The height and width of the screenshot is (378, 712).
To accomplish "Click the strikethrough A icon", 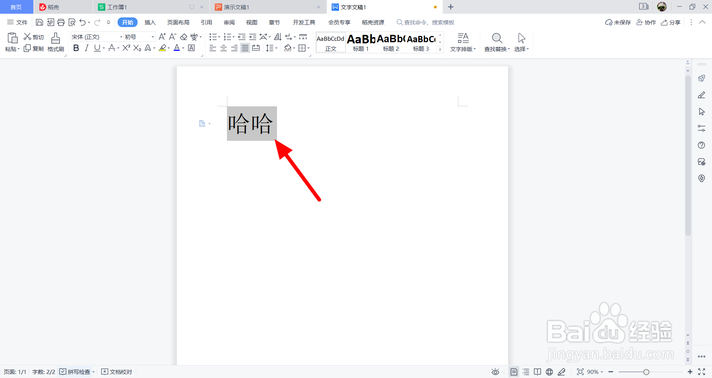I will (x=112, y=48).
